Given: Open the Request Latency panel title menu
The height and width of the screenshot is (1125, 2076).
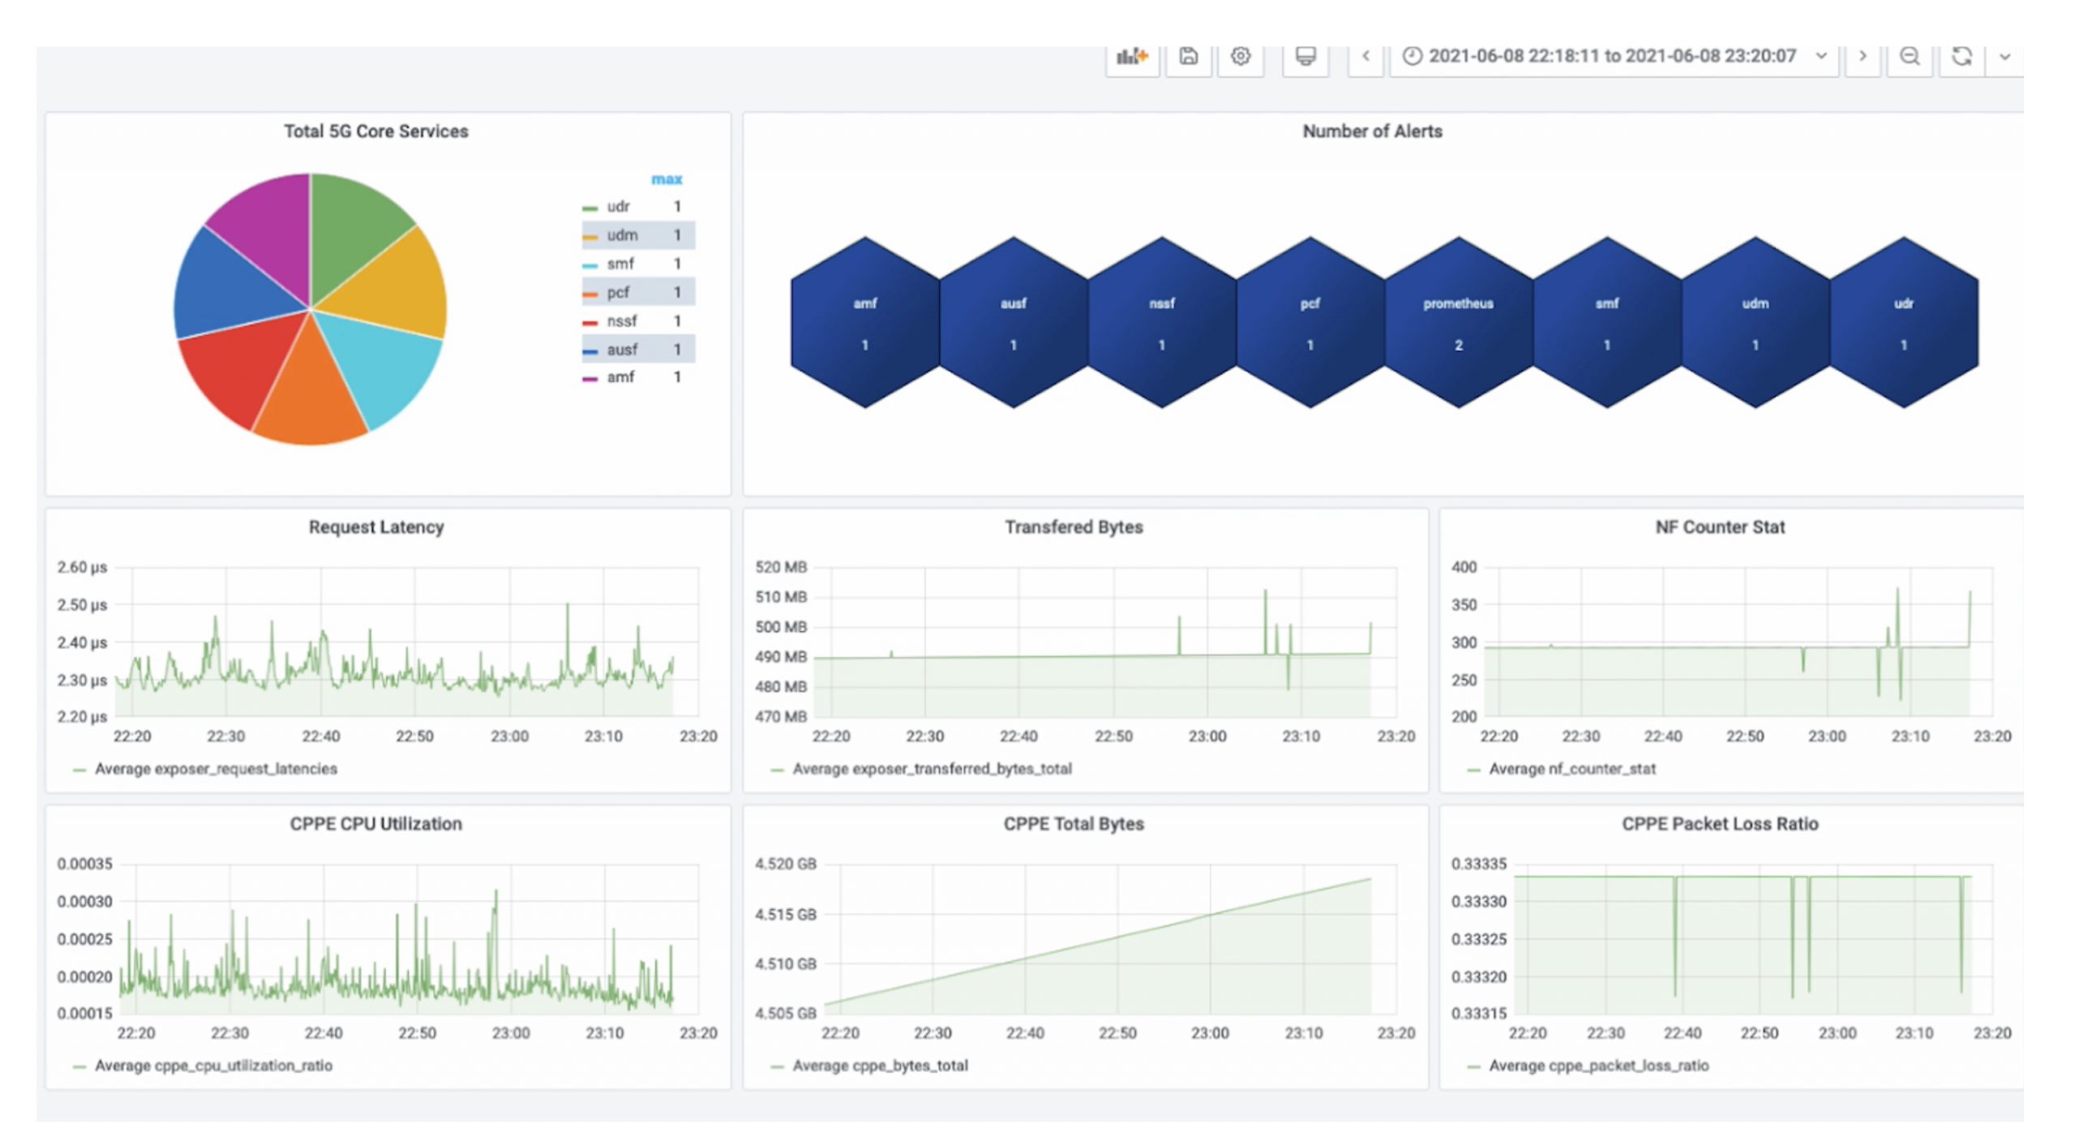Looking at the screenshot, I should click(x=375, y=527).
